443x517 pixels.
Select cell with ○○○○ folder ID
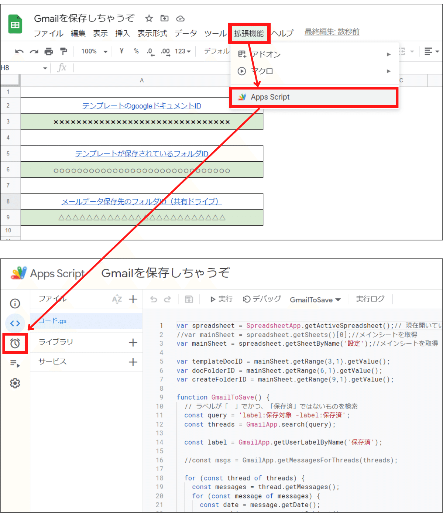[142, 170]
